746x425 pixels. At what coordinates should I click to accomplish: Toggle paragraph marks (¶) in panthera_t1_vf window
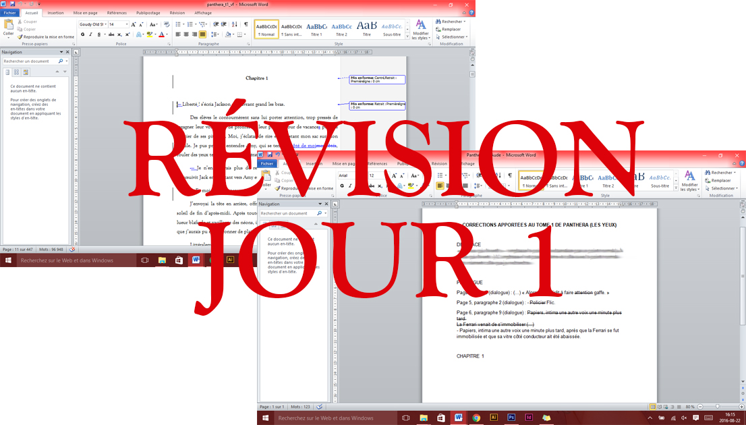click(246, 24)
